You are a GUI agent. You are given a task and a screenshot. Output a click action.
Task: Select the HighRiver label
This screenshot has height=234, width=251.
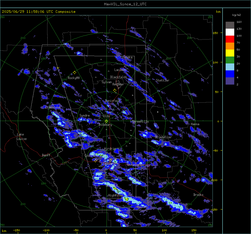(x=116, y=195)
